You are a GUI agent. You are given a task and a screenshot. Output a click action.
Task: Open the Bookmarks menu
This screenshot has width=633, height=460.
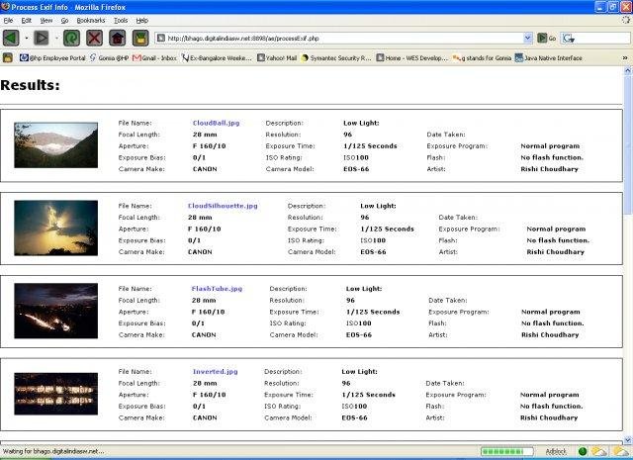[90, 20]
